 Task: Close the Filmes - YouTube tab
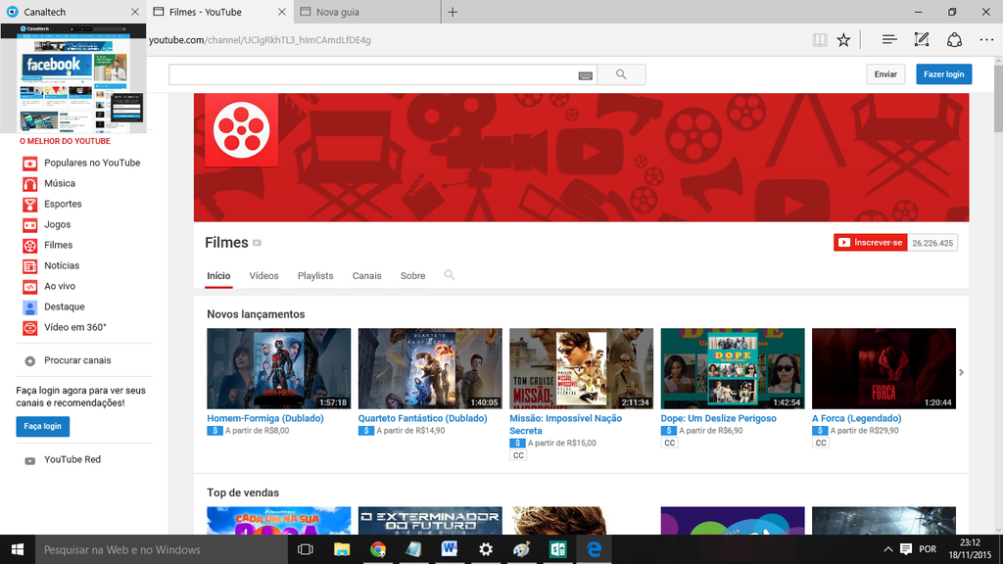point(281,12)
